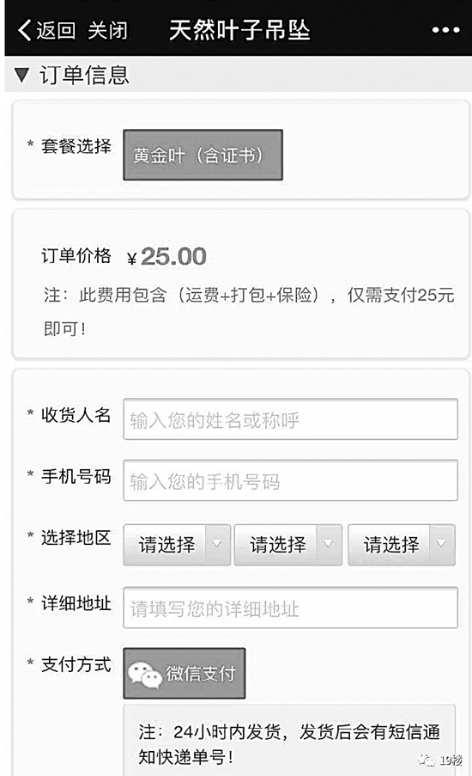The image size is (472, 776).
Task: Focus the 手机号码 phone input field
Action: click(x=290, y=480)
